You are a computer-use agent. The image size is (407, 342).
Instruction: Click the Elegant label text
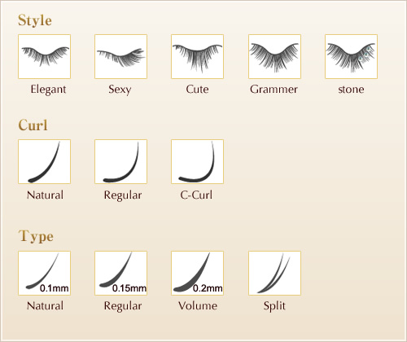pyautogui.click(x=48, y=90)
